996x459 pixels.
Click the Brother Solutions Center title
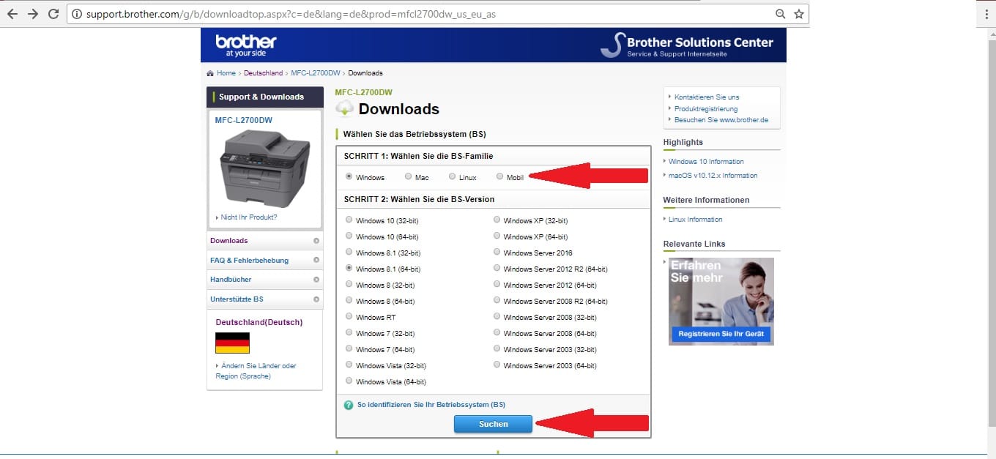[x=700, y=42]
